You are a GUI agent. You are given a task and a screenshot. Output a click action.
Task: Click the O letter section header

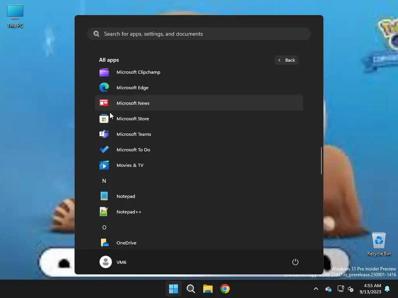104,227
